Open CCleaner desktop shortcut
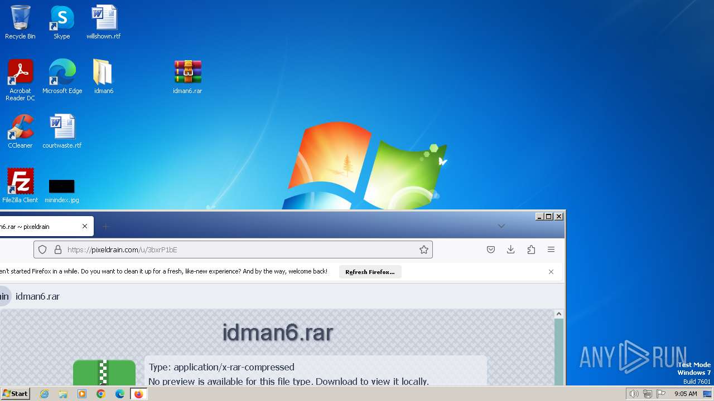Image resolution: width=714 pixels, height=401 pixels. click(x=20, y=131)
